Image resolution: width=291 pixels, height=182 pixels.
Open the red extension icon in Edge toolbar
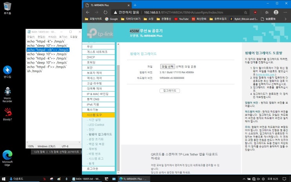click(x=255, y=13)
